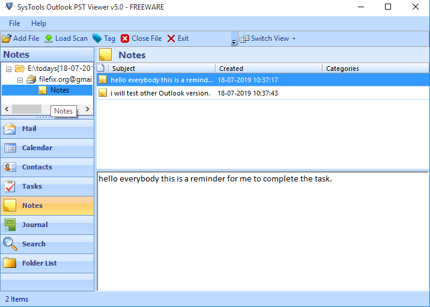
Task: Click the red X Exit icon
Action: click(171, 38)
